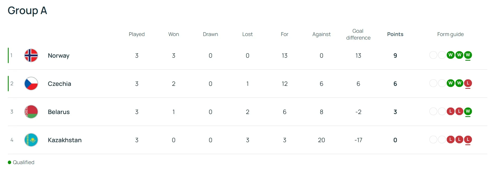
Task: Click the Norway flag icon
Action: click(x=31, y=56)
